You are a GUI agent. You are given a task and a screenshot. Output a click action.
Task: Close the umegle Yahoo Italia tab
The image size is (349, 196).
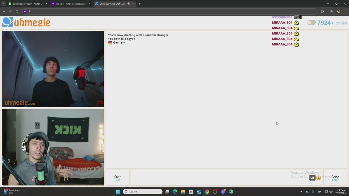click(90, 4)
